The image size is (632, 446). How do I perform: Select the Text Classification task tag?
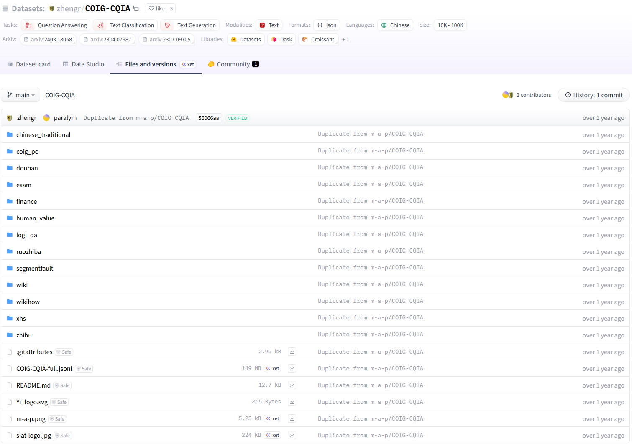pos(125,25)
